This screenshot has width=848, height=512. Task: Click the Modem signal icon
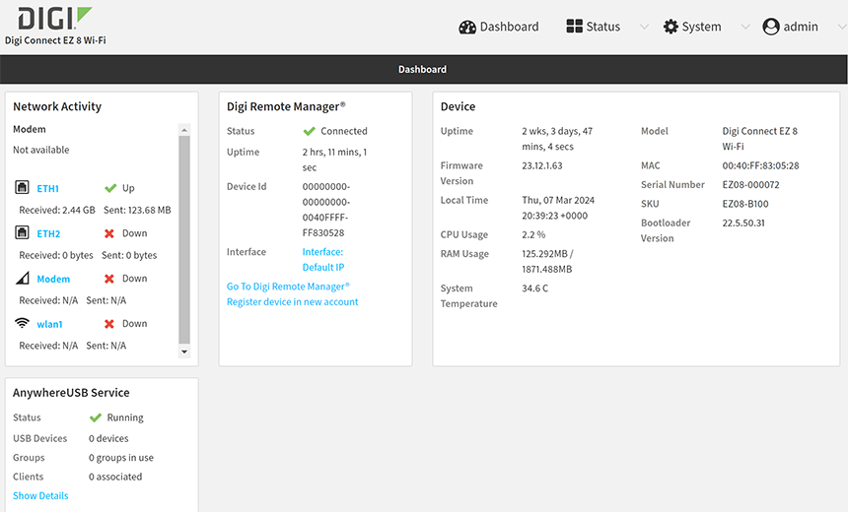tap(22, 278)
